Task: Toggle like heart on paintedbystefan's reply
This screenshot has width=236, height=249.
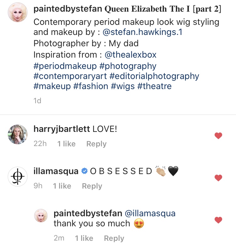Action: tap(218, 220)
